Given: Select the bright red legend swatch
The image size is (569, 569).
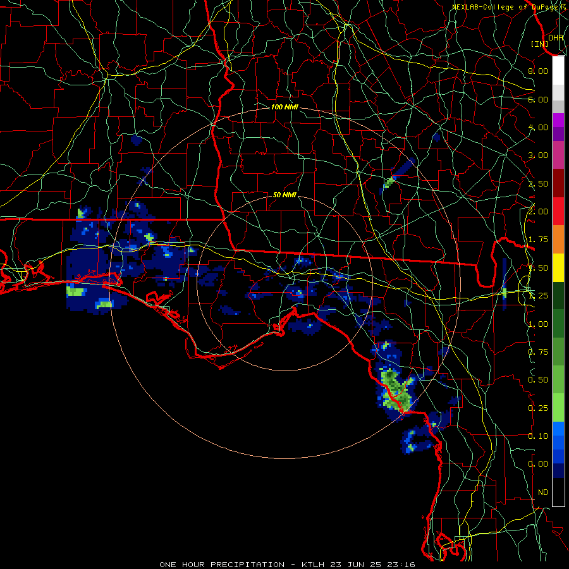Looking at the screenshot, I should [x=558, y=212].
